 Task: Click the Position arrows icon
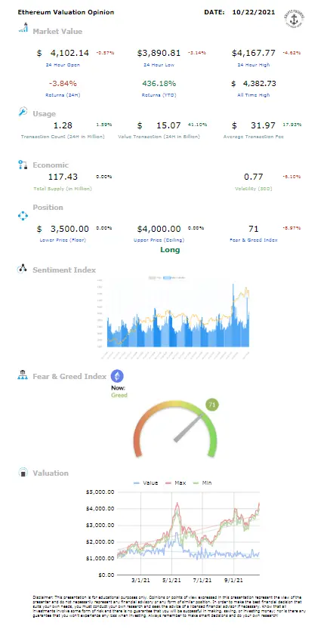pyautogui.click(x=23, y=216)
